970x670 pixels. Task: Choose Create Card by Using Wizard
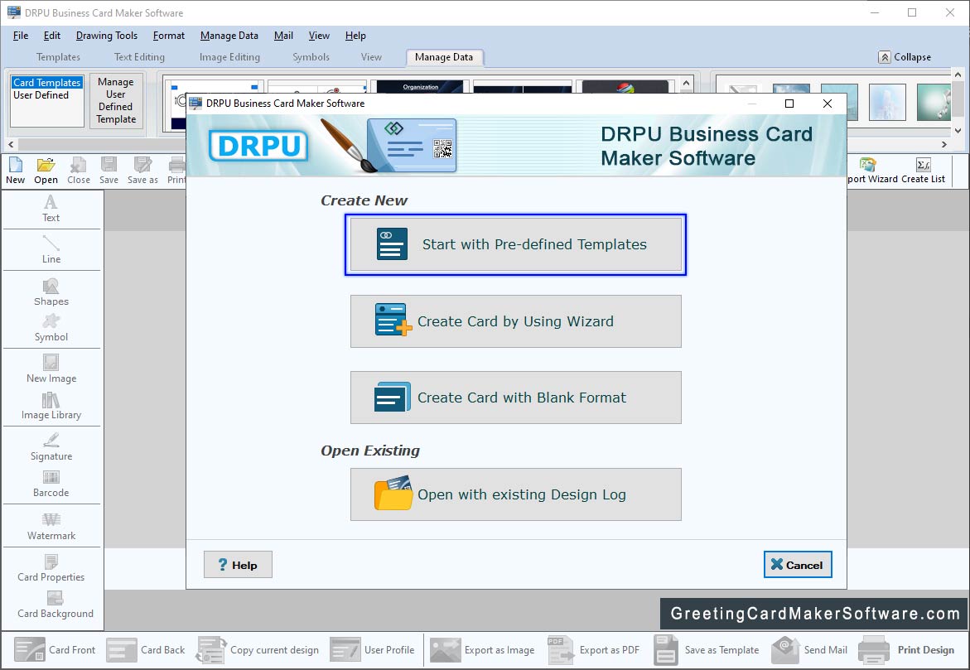(x=516, y=321)
